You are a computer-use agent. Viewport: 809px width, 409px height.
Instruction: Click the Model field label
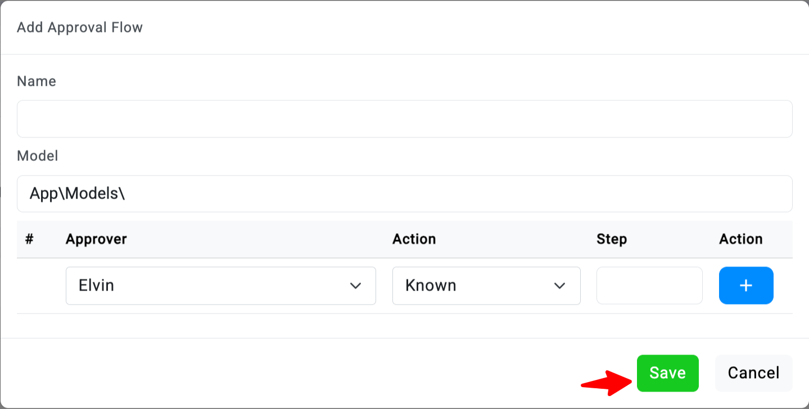[38, 156]
